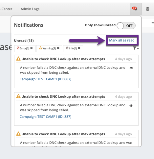Viewport: 154px width, 159px height.
Task: Open the notifications filter funnel dropdown
Action: click(136, 48)
